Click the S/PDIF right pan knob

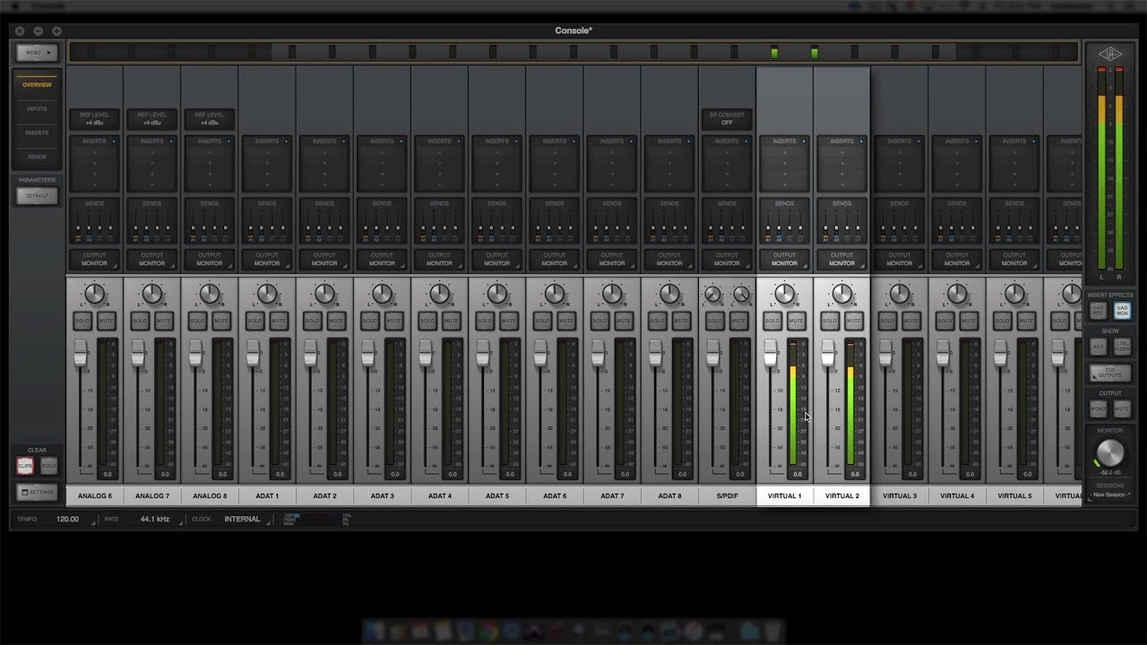[x=741, y=295]
